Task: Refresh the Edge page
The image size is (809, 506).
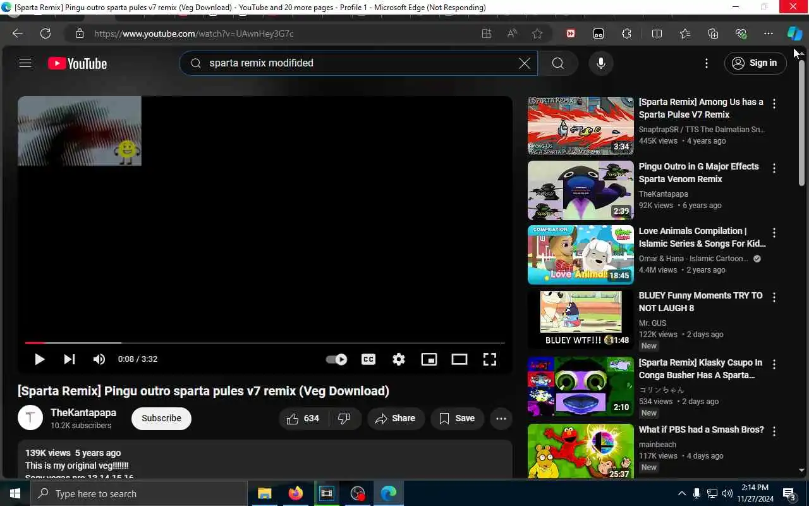Action: [x=46, y=34]
